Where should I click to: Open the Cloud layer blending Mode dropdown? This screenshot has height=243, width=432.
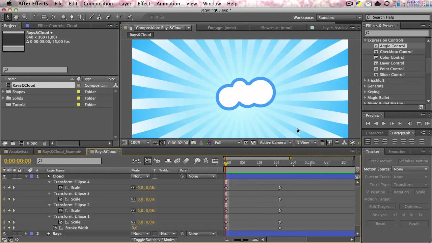click(140, 176)
